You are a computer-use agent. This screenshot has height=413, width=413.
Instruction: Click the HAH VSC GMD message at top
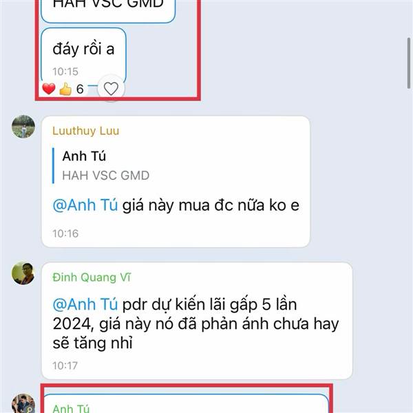[108, 10]
